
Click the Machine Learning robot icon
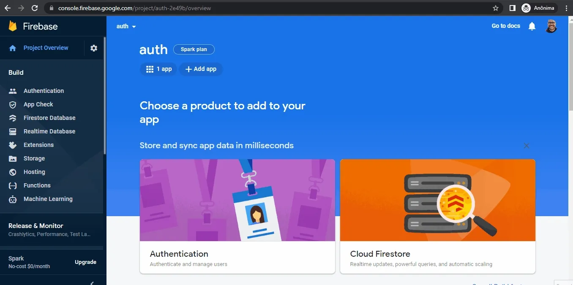point(13,199)
